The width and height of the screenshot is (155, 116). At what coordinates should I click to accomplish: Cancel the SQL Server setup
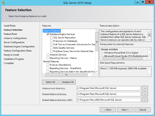pyautogui.click(x=143, y=110)
